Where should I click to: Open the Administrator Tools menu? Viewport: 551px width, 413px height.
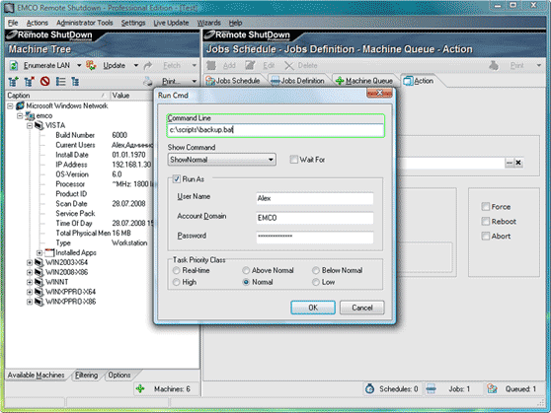point(85,23)
